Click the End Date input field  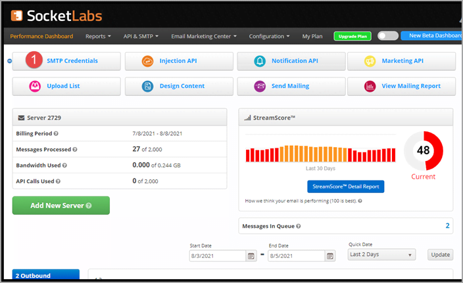[x=297, y=256]
